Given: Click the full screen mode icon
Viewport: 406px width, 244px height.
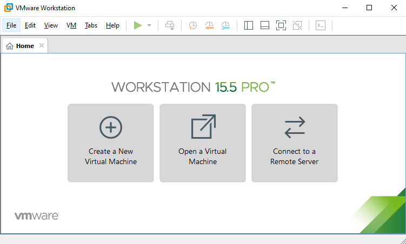Looking at the screenshot, I should point(281,25).
